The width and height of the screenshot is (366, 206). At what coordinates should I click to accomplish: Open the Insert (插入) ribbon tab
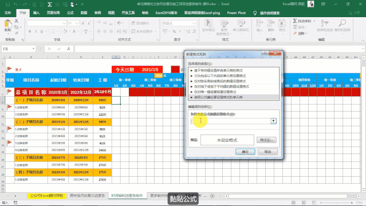[x=36, y=13]
